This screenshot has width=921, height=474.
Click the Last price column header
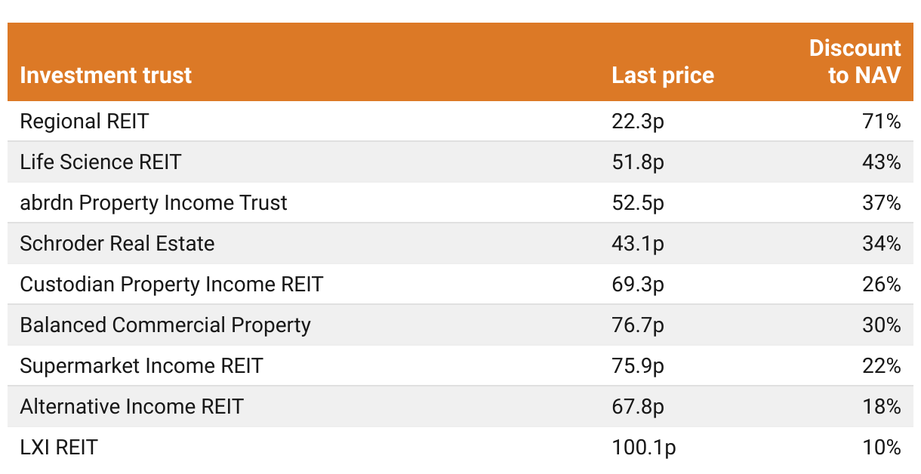pos(663,75)
